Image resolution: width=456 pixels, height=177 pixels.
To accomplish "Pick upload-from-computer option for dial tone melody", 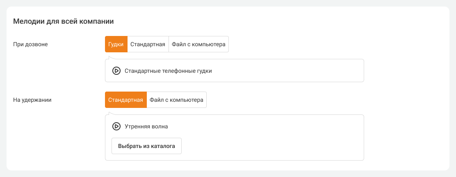I will 198,44.
